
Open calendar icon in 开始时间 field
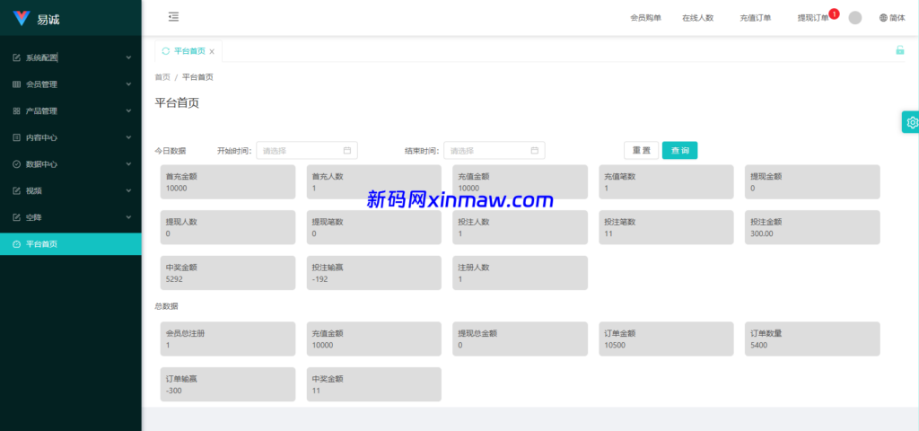tap(347, 150)
